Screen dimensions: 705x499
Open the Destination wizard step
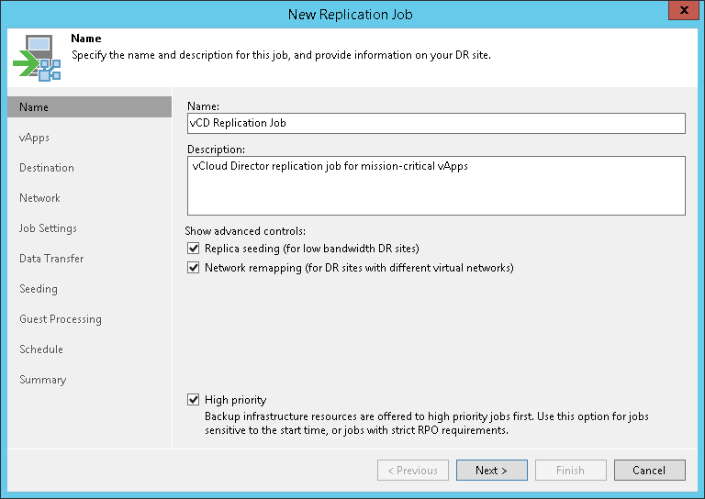(47, 168)
